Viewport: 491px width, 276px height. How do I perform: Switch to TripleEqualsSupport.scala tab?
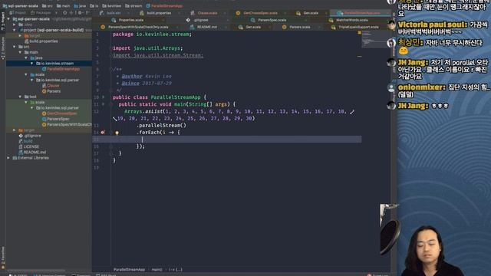(x=358, y=28)
